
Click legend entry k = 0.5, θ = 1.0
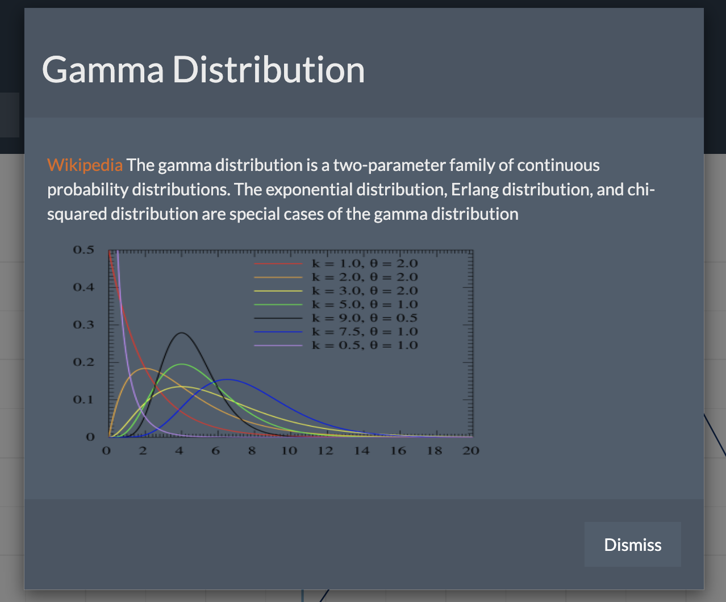point(336,345)
